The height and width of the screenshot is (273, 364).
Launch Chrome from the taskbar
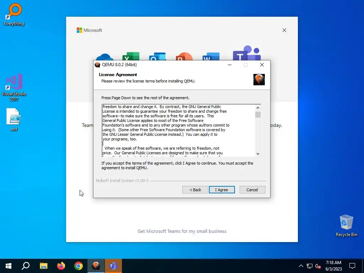pyautogui.click(x=79, y=266)
